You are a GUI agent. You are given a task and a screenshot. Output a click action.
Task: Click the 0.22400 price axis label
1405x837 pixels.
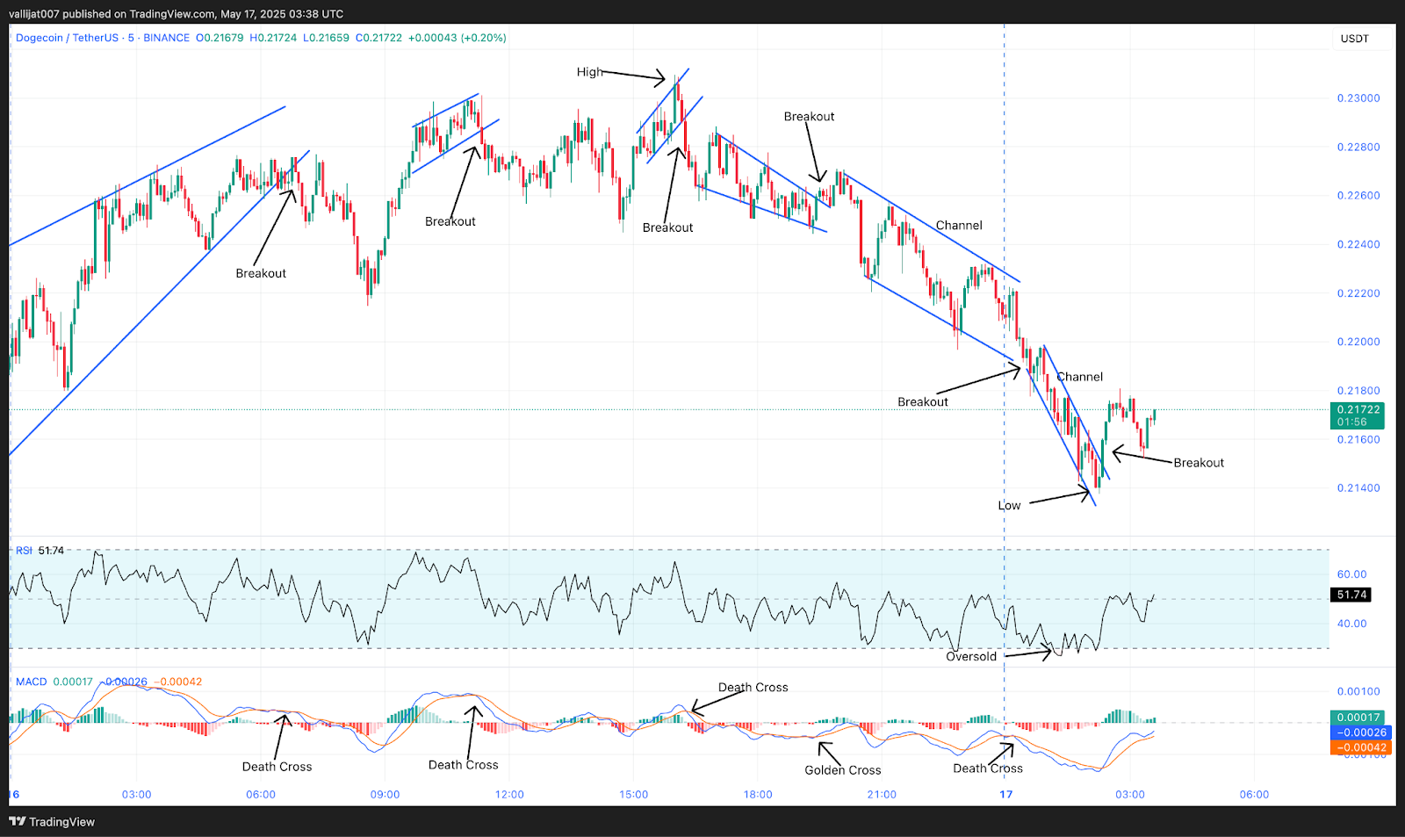[x=1358, y=245]
